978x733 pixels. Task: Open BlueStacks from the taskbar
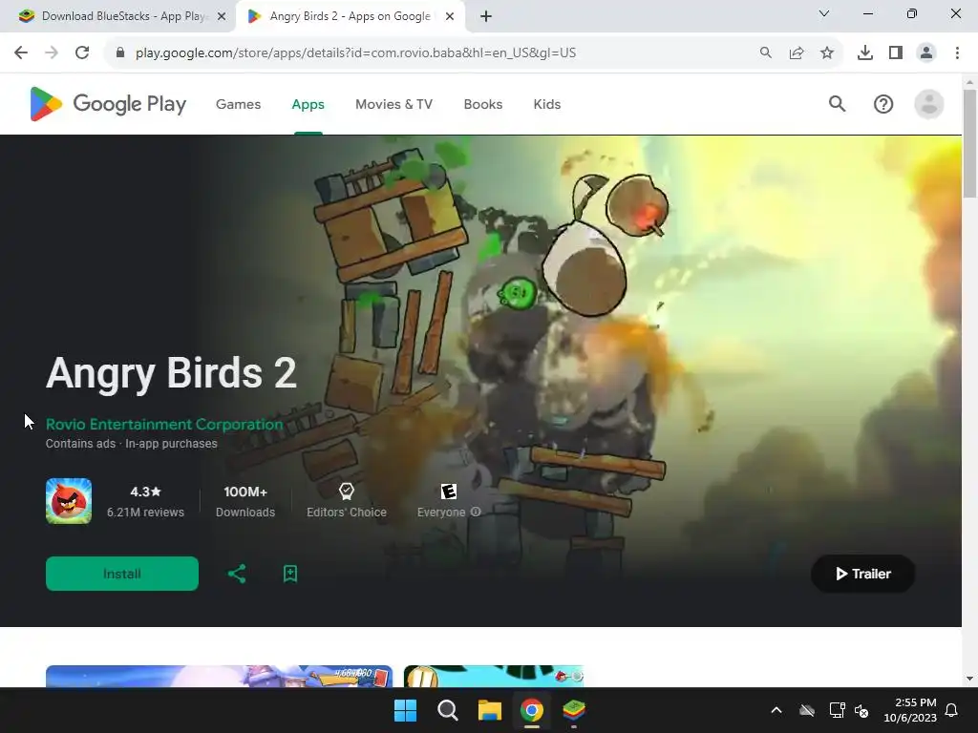[x=574, y=710]
